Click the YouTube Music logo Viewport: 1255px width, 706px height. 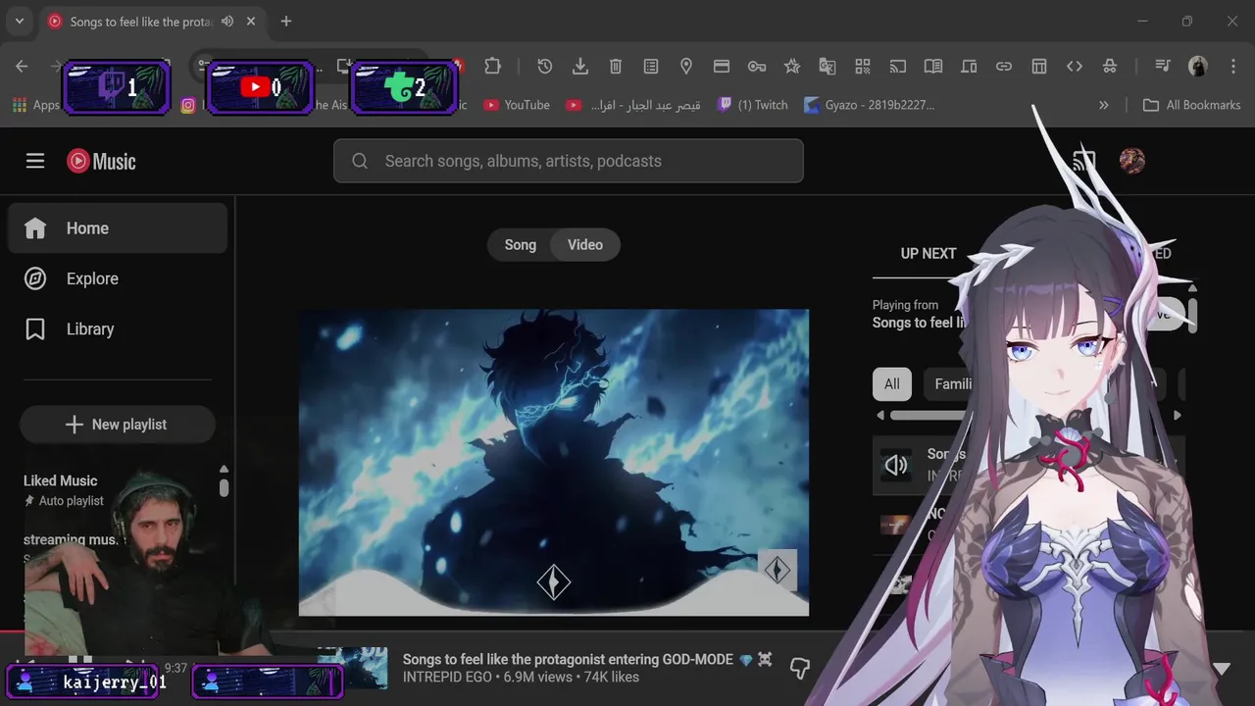(101, 161)
